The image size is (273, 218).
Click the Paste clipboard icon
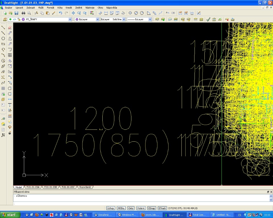[x=48, y=13]
